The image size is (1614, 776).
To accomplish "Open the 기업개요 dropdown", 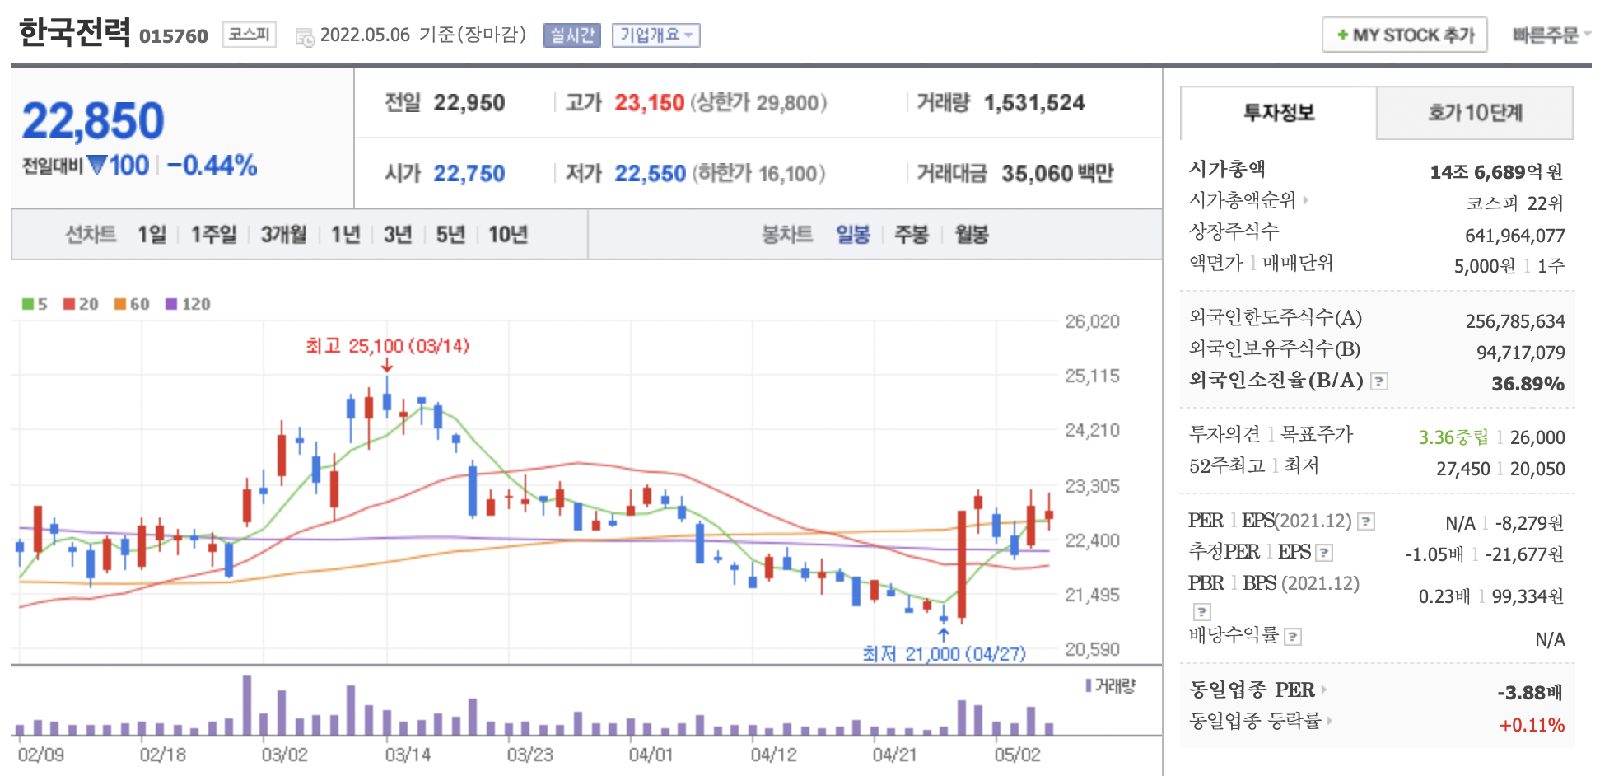I will tap(656, 35).
